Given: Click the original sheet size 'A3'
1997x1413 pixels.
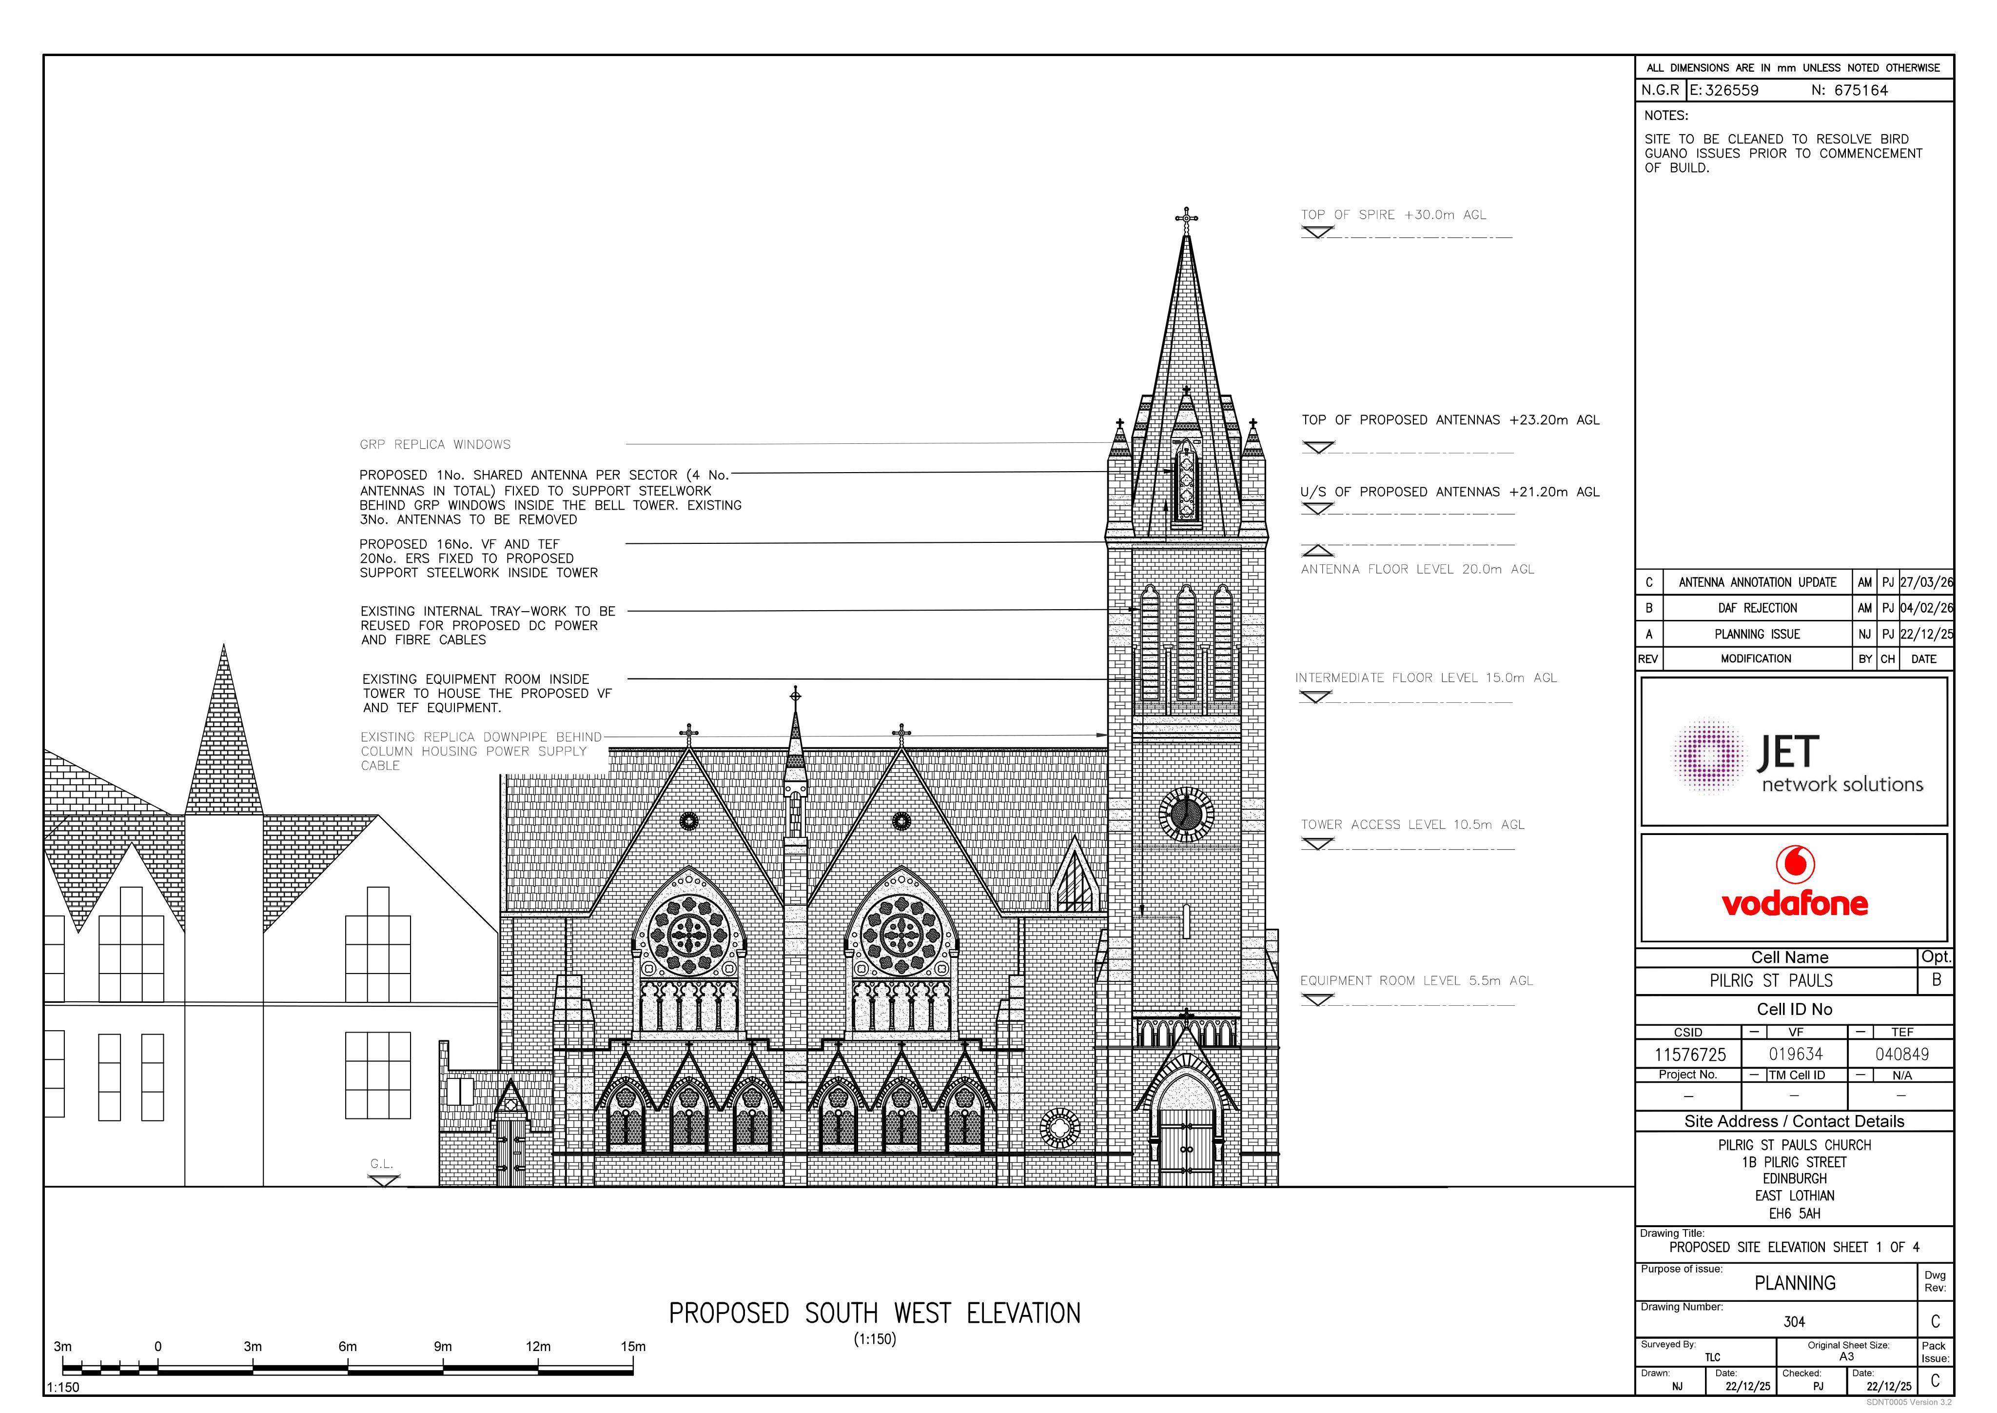Looking at the screenshot, I should [x=1846, y=1356].
